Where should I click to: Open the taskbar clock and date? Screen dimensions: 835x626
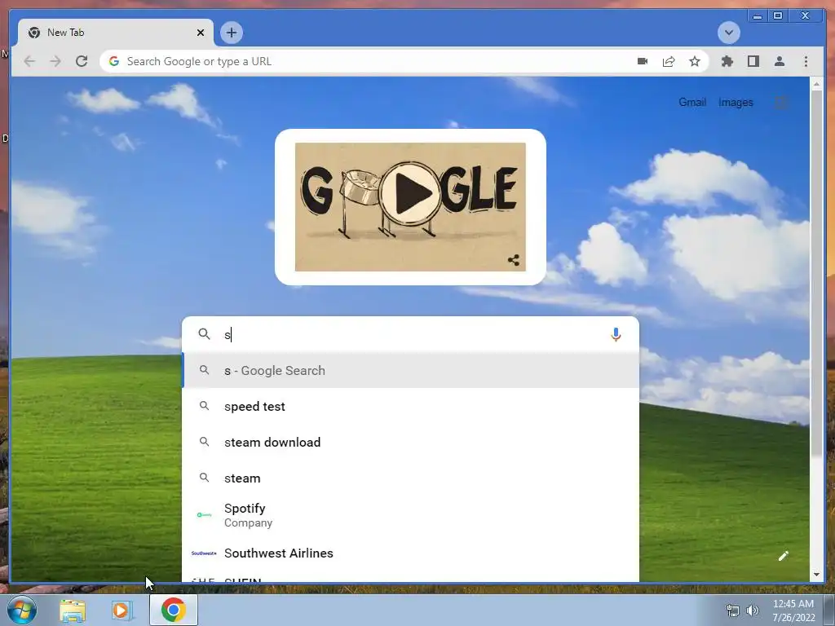click(x=793, y=611)
